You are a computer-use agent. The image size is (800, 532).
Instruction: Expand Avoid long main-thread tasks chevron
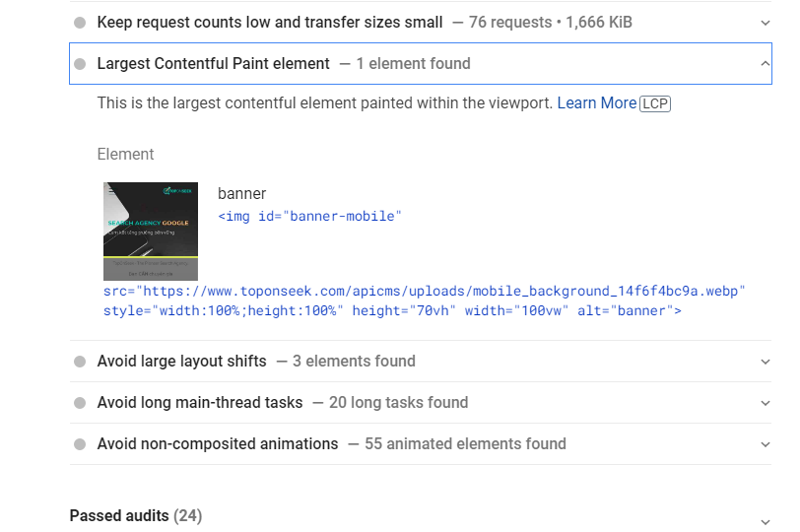(x=766, y=403)
